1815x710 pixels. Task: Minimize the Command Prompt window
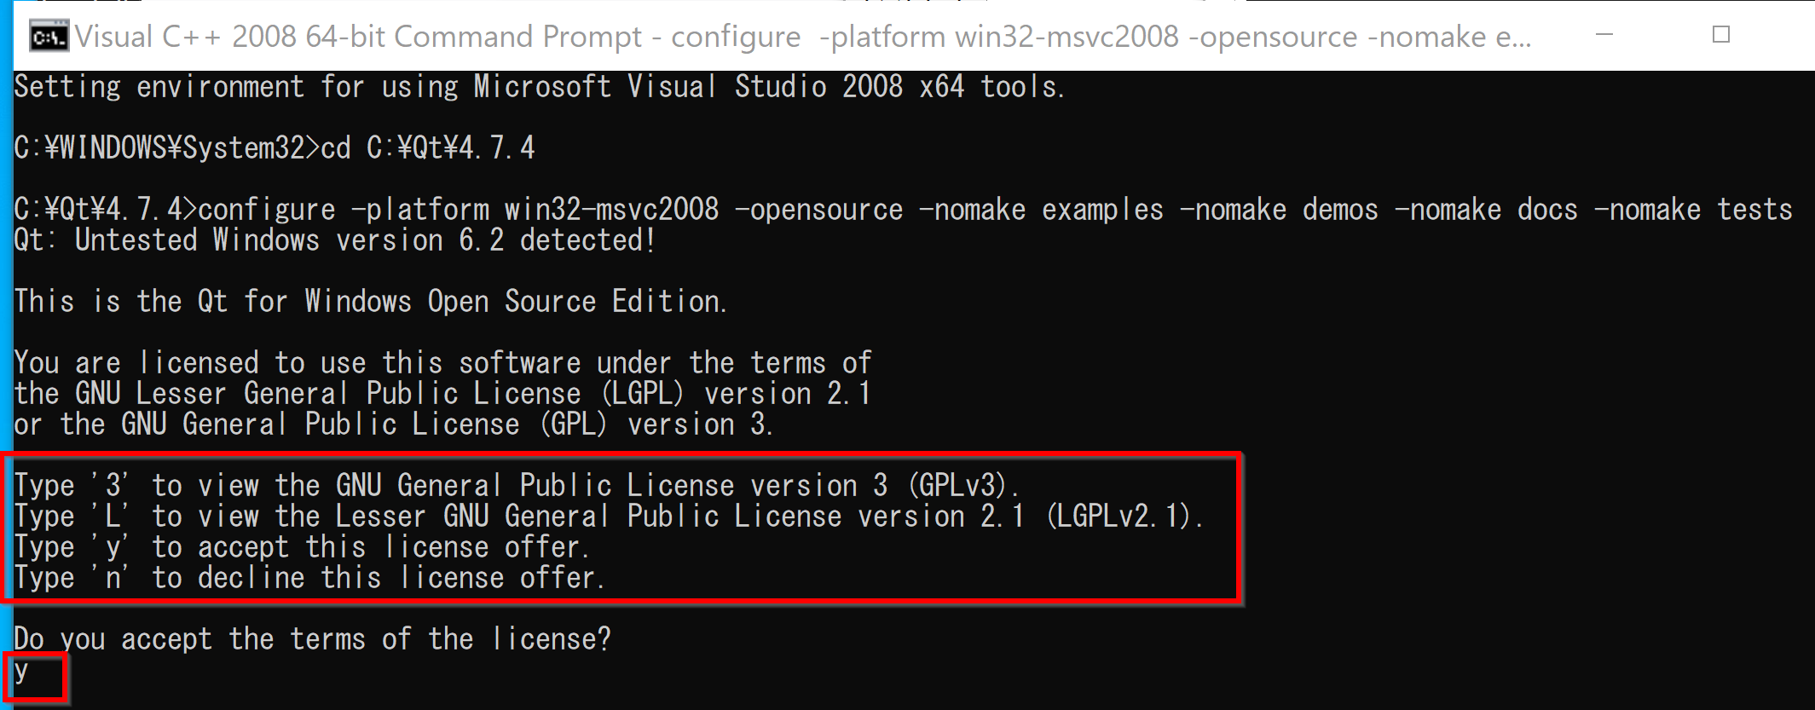[x=1604, y=35]
